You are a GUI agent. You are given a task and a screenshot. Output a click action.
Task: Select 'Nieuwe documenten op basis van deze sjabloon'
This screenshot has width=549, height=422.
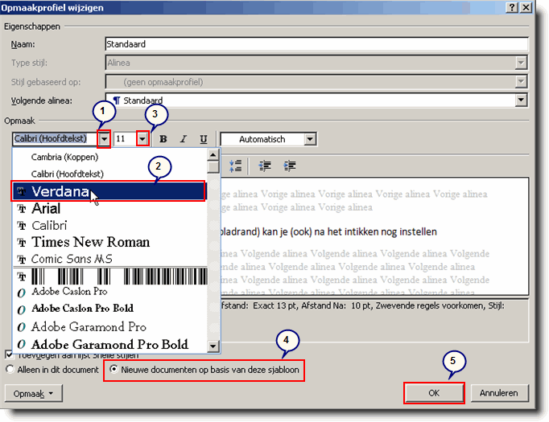pos(114,370)
